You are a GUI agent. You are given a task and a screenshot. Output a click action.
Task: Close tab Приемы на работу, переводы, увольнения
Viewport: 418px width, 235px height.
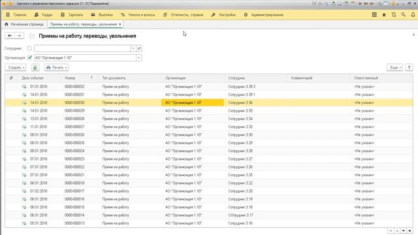coord(120,24)
